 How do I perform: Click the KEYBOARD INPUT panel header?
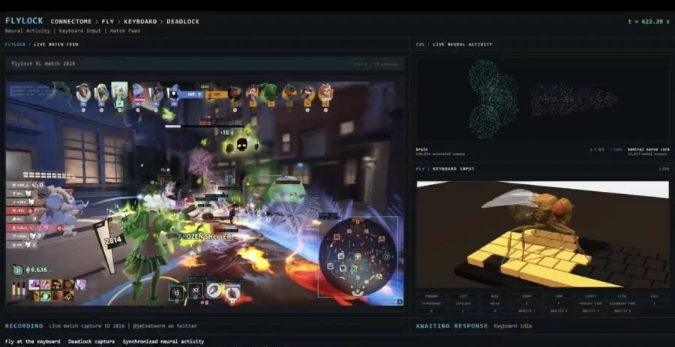(451, 169)
